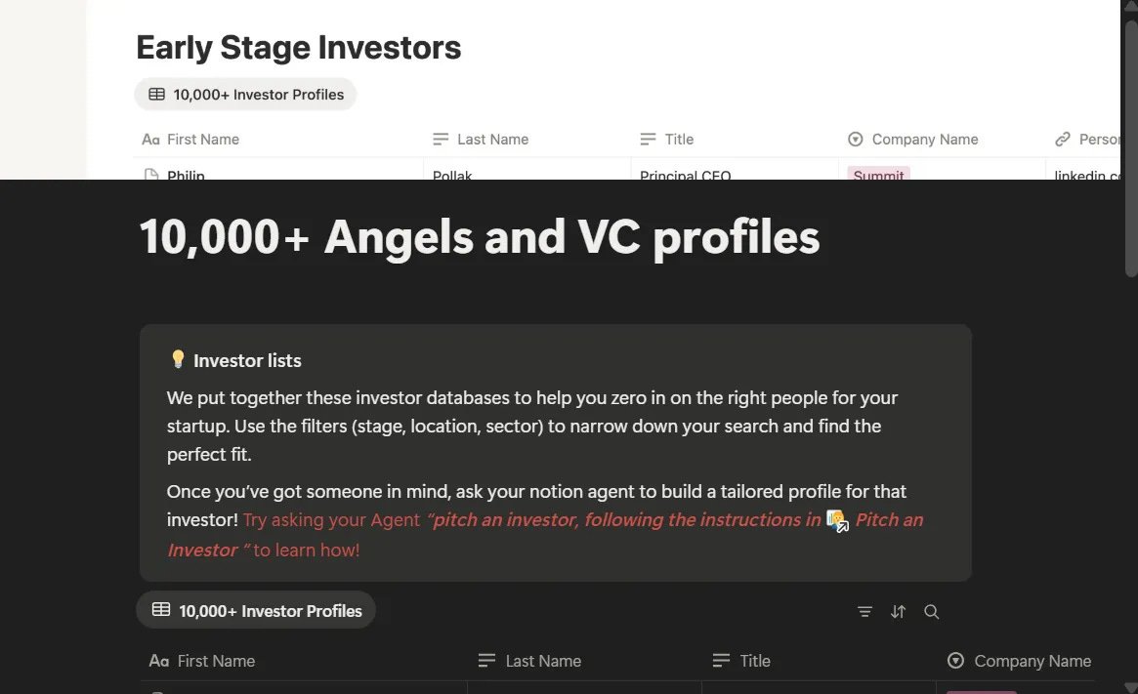Click the page icon next to Philip
The height and width of the screenshot is (694, 1138).
coord(151,176)
